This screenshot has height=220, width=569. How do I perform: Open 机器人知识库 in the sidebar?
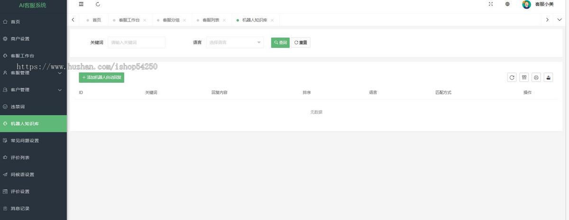tap(33, 123)
